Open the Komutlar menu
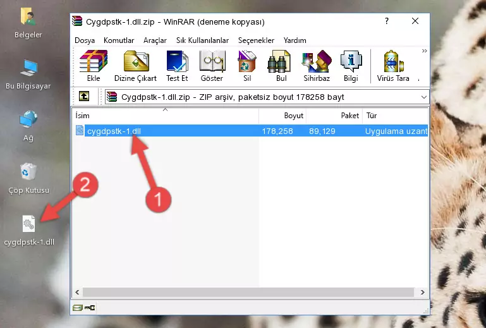The height and width of the screenshot is (328, 486). (x=119, y=40)
